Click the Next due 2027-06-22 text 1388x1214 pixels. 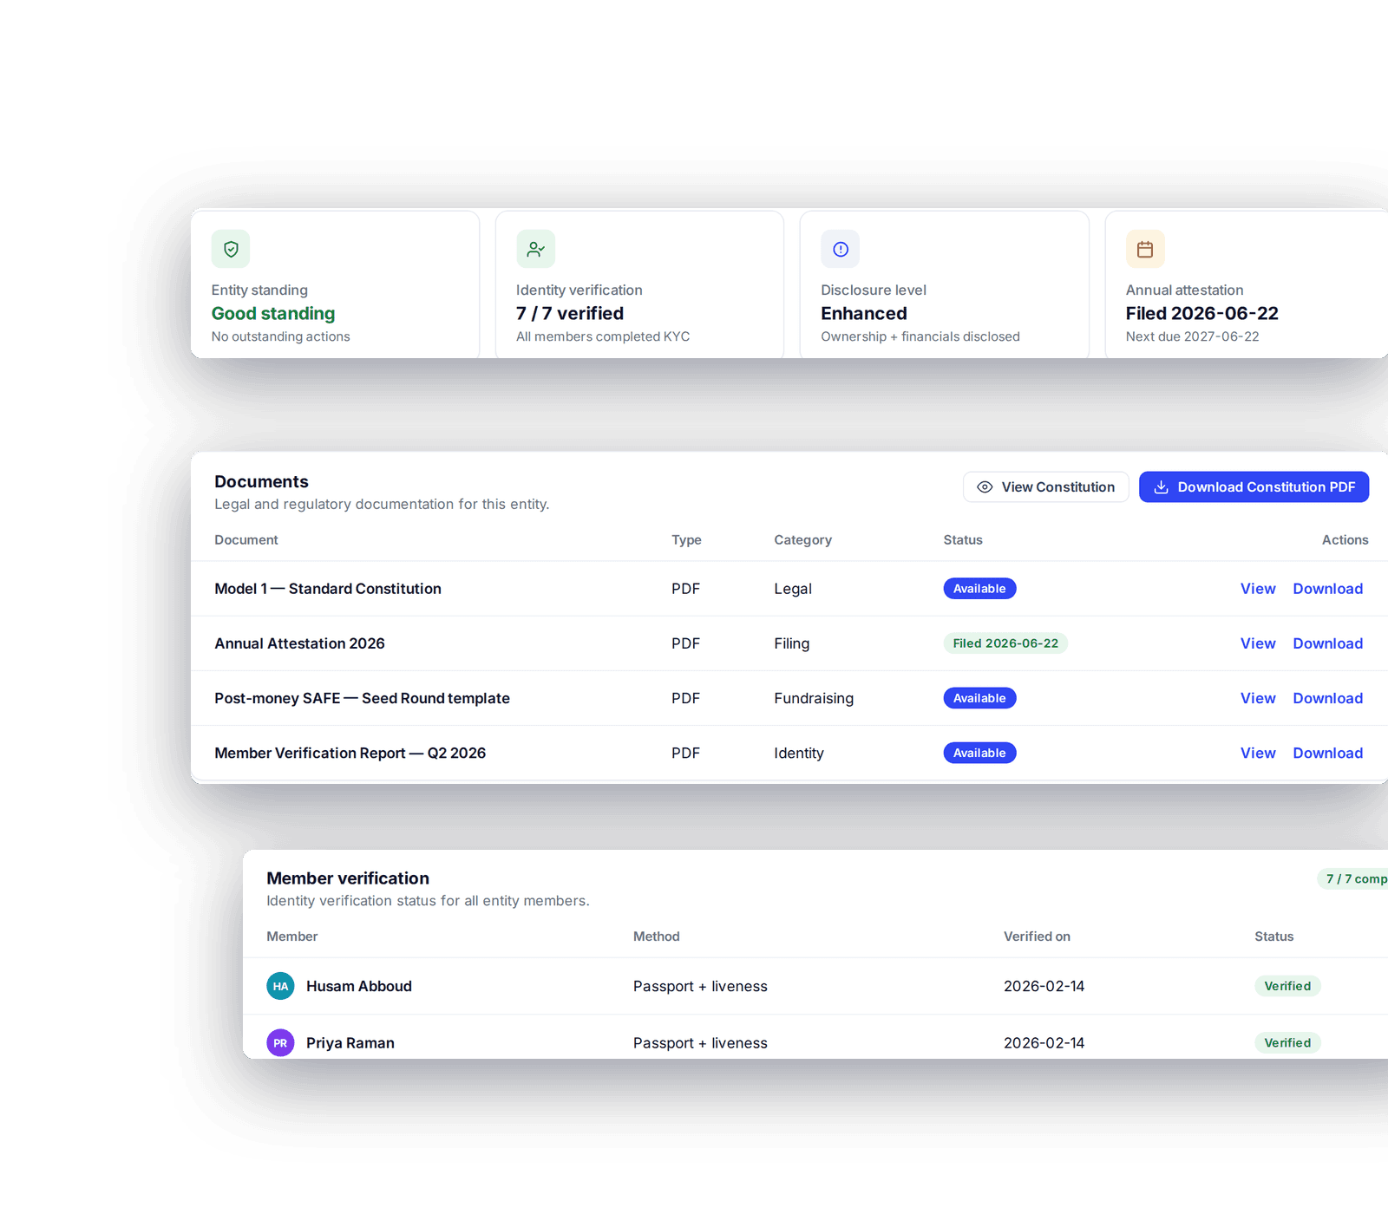click(x=1192, y=336)
